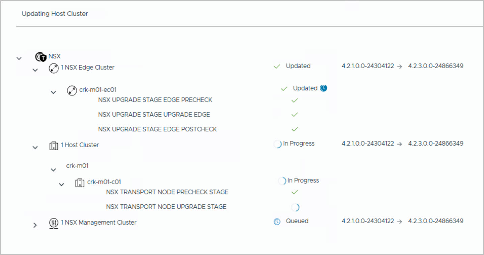Viewport: 484px width, 255px height.
Task: Select the crk-m01-c01 tree item
Action: click(x=104, y=182)
